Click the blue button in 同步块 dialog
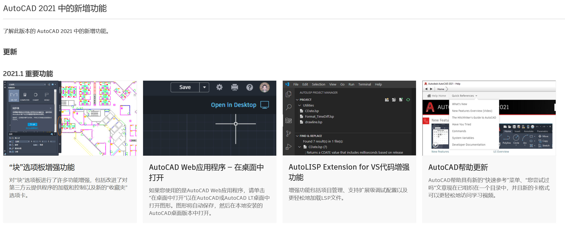 (32, 124)
